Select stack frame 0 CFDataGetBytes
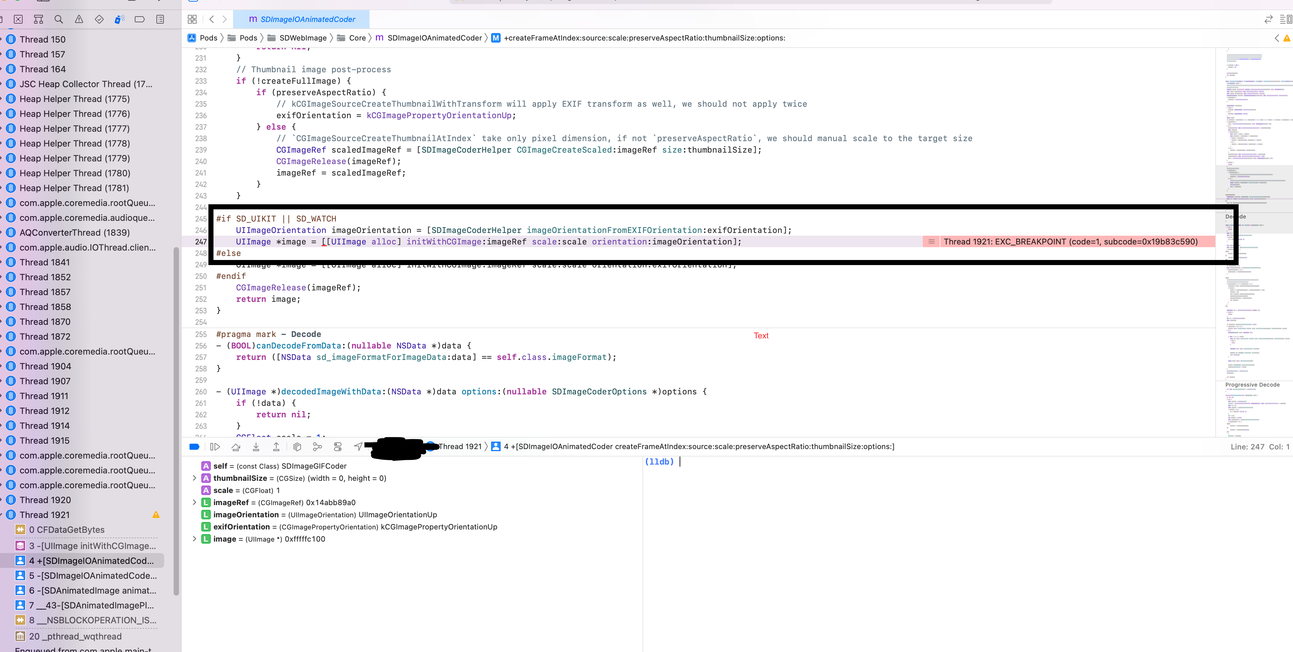 click(66, 529)
